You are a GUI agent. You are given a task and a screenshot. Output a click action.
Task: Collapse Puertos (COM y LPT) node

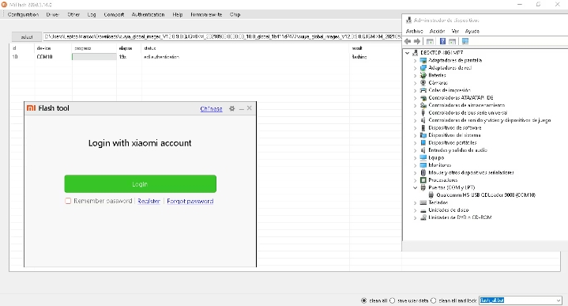tap(415, 187)
